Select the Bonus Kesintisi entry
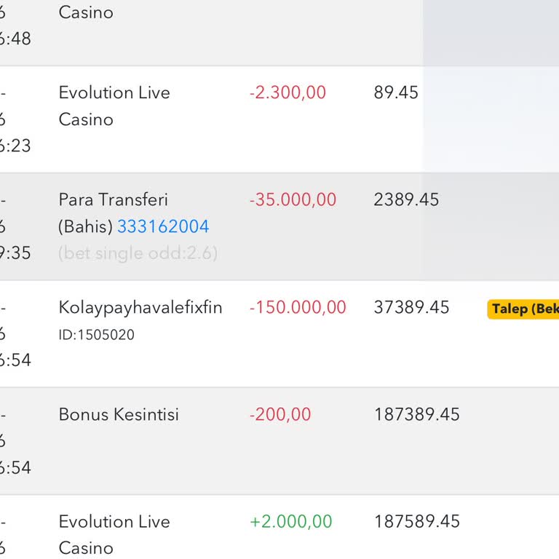This screenshot has height=559, width=559. pyautogui.click(x=119, y=415)
